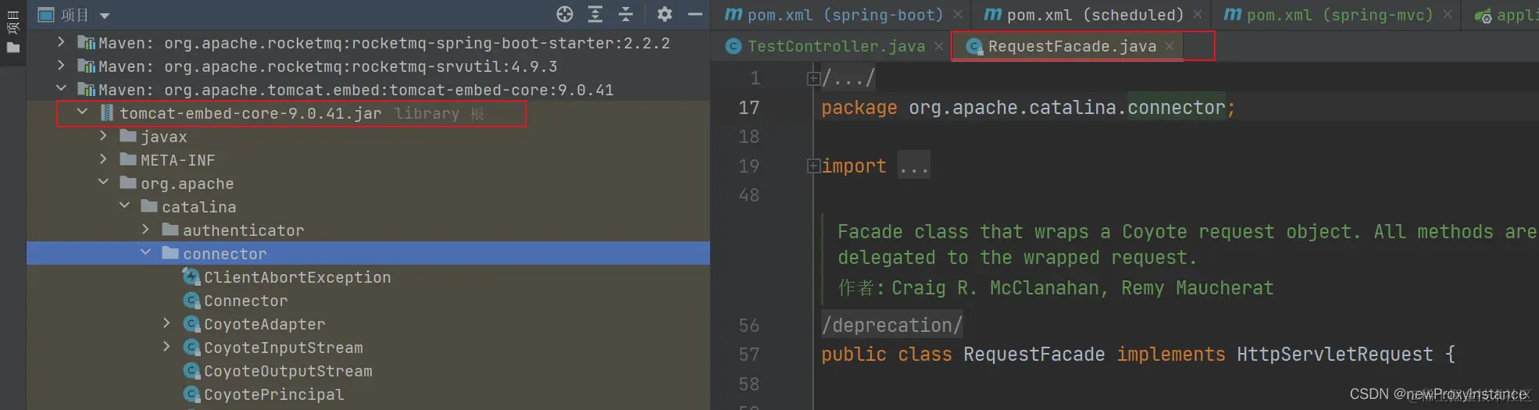Click the catalina folder icon

point(149,206)
